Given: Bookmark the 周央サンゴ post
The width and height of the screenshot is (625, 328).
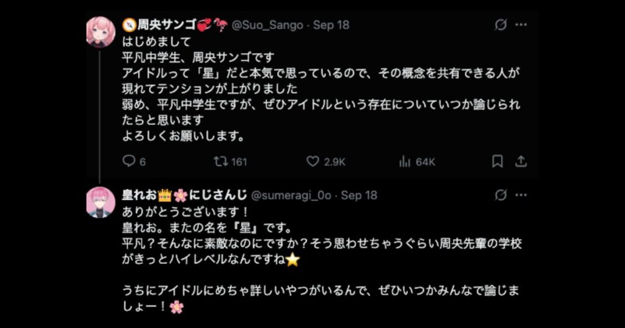Looking at the screenshot, I should pos(497,162).
